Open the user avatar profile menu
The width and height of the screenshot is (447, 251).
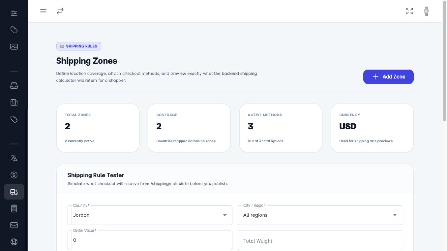427,11
